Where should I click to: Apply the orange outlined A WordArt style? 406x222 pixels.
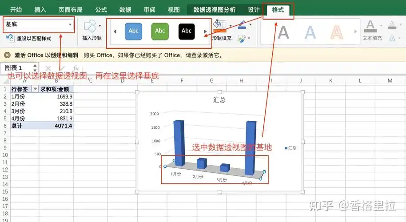(337, 32)
